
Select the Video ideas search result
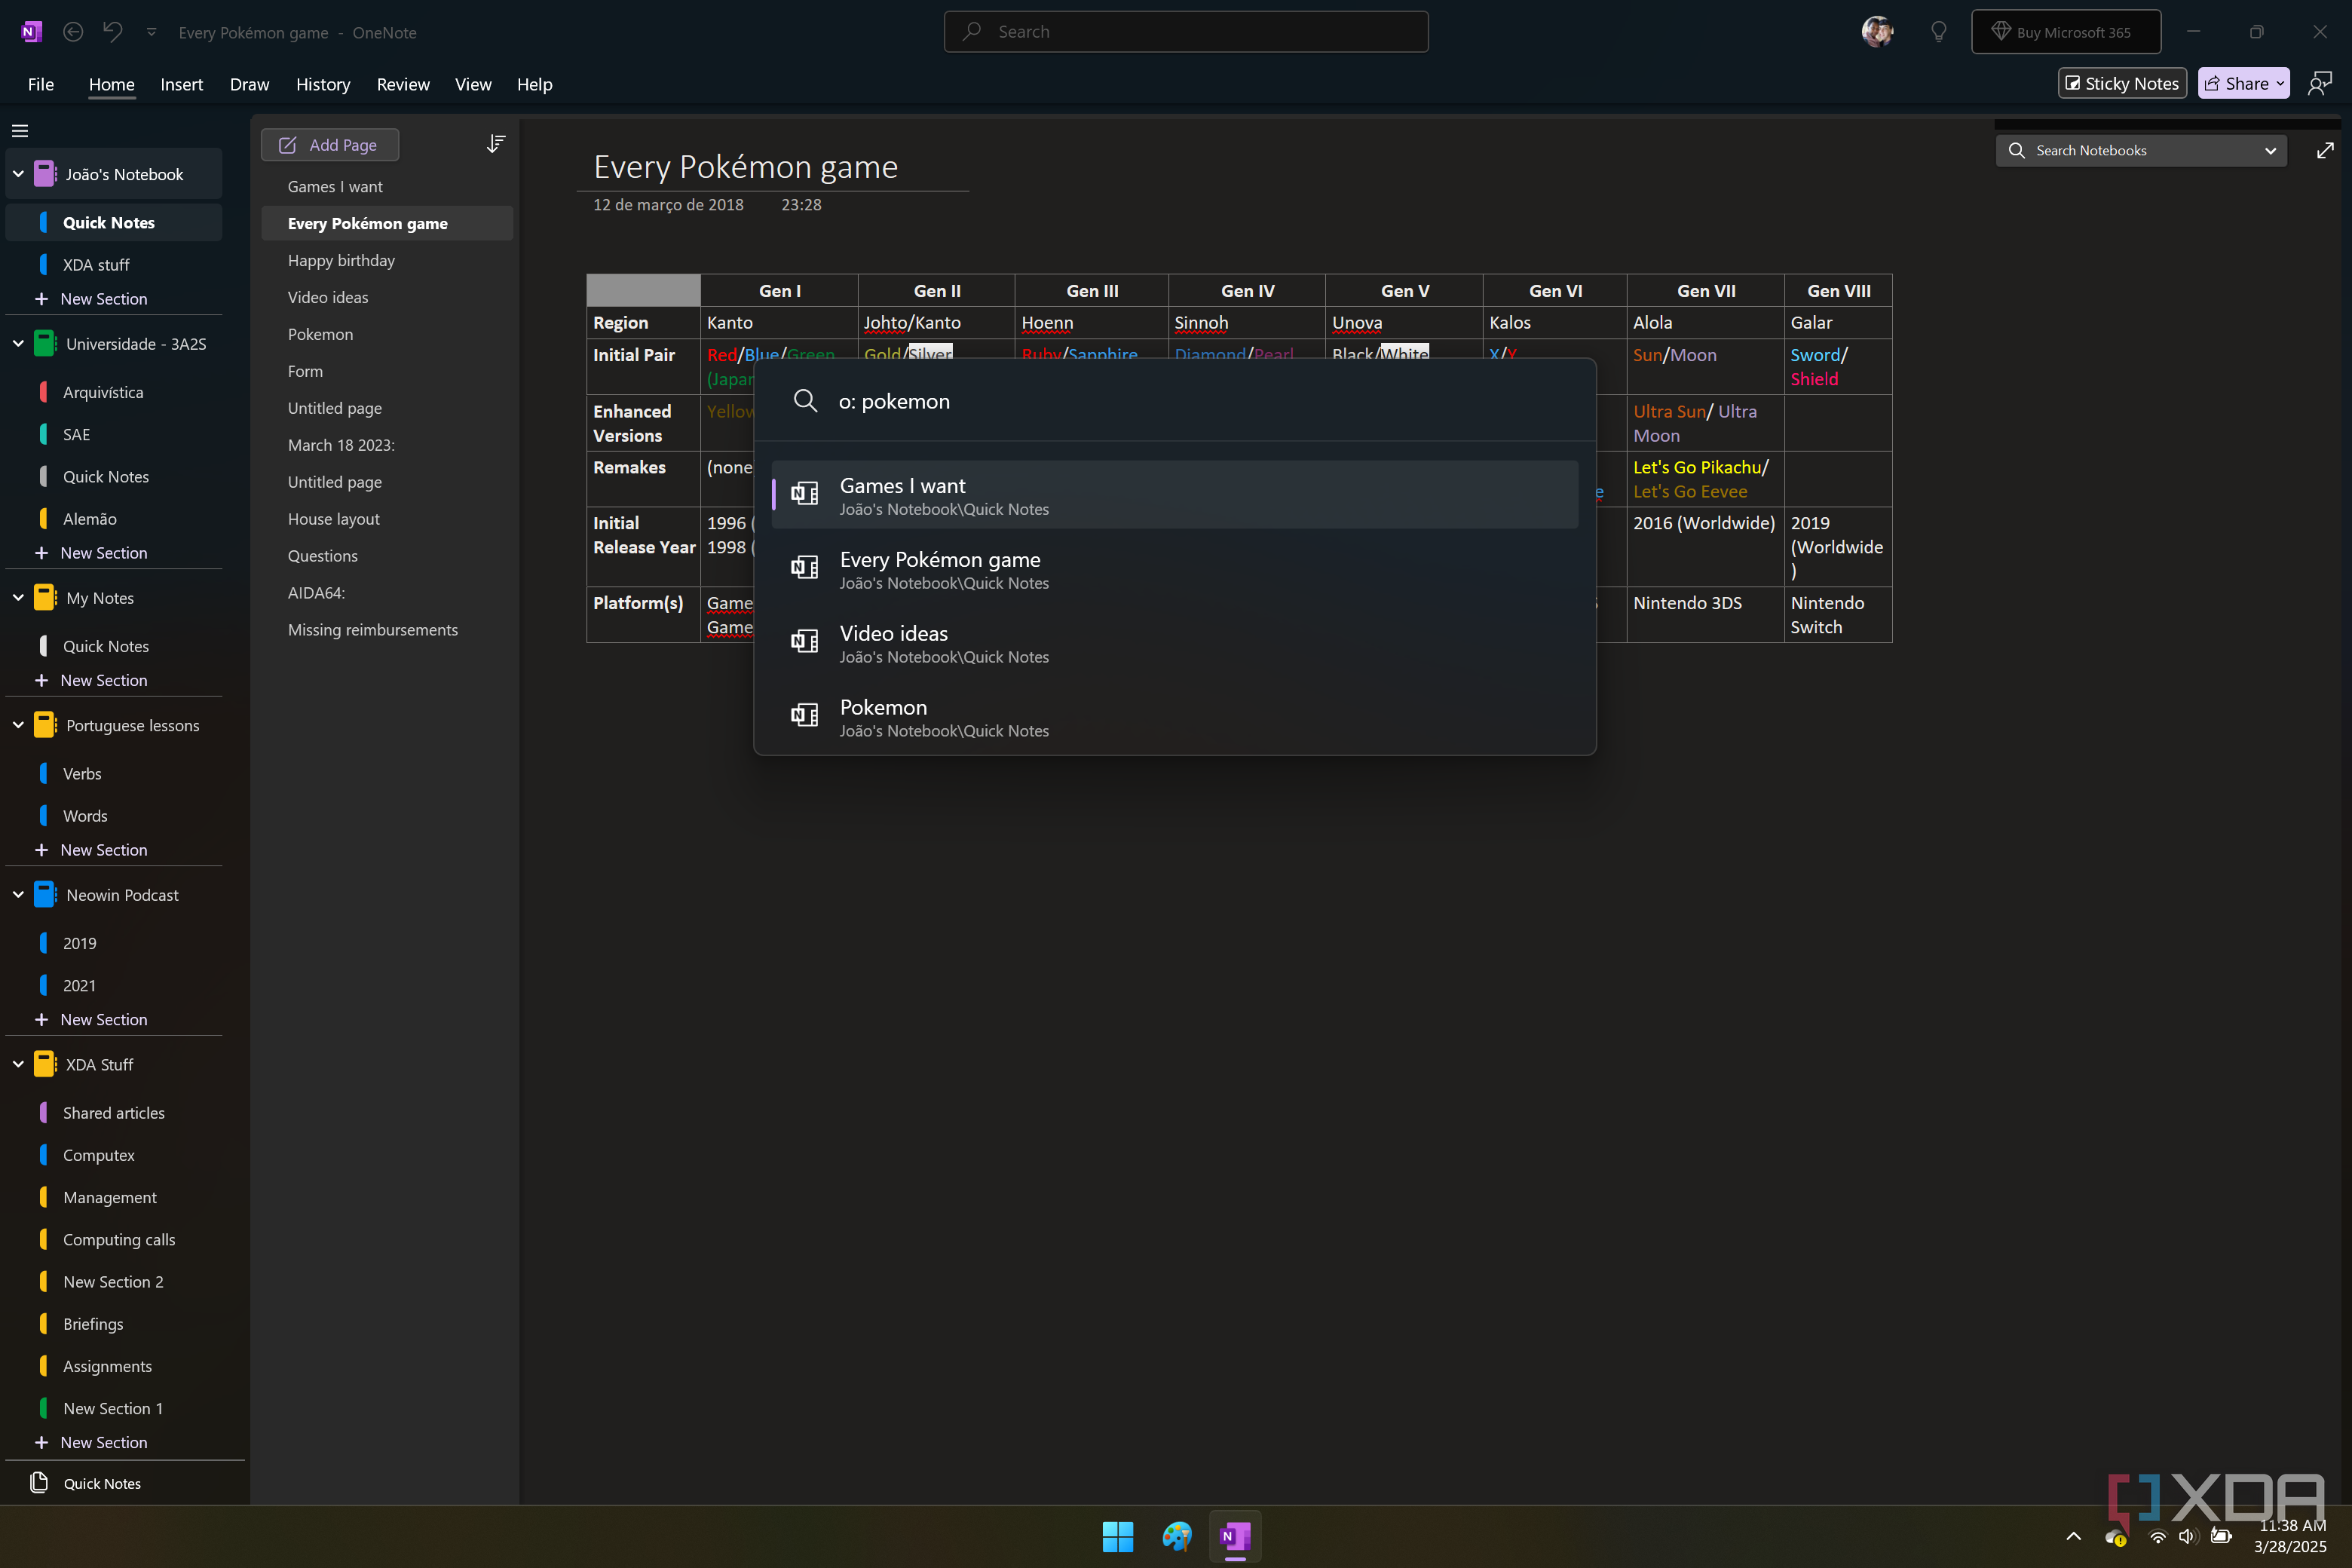point(1175,643)
